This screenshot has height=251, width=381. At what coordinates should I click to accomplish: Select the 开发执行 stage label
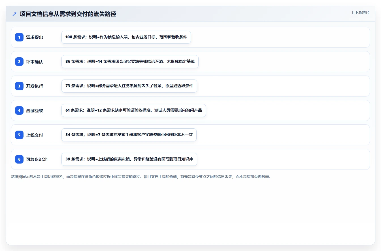pos(35,86)
